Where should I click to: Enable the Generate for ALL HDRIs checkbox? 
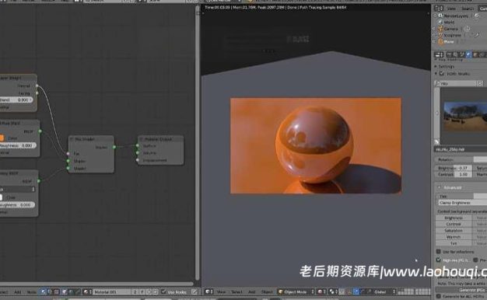[439, 296]
